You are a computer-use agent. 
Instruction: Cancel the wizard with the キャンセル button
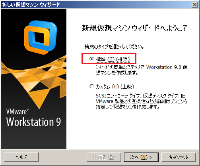pyautogui.click(x=179, y=157)
